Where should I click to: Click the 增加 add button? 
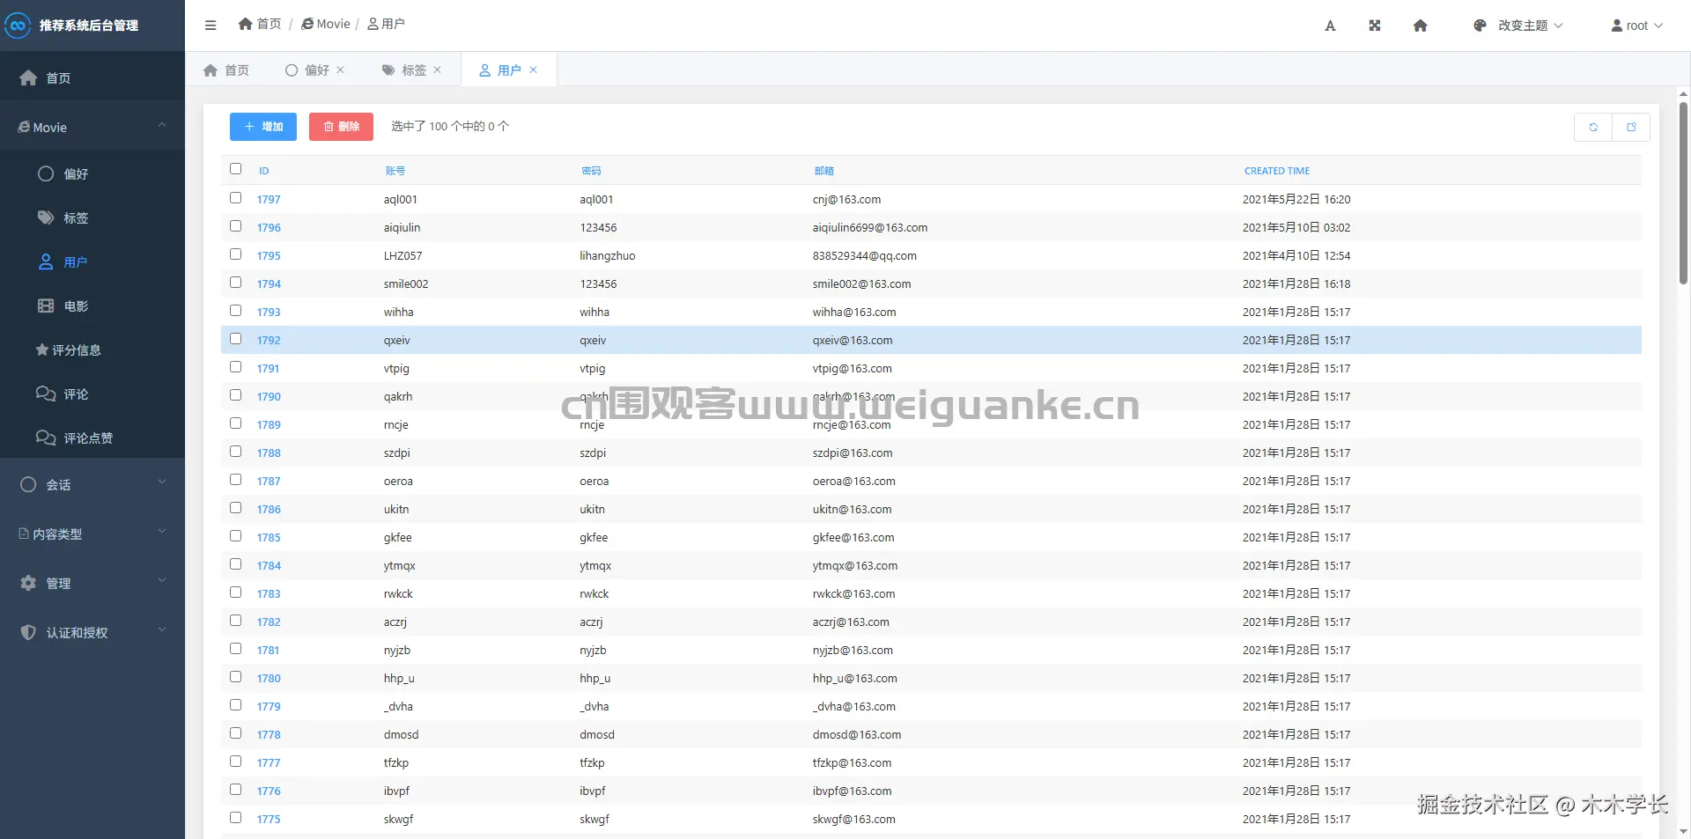(263, 127)
